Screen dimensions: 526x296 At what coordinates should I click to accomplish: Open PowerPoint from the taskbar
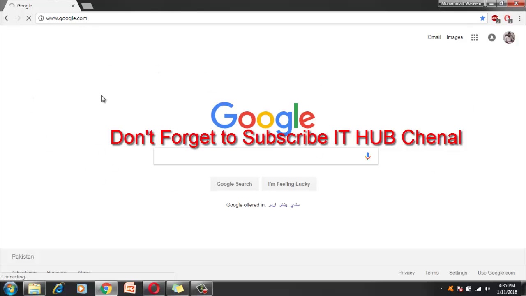pyautogui.click(x=130, y=289)
